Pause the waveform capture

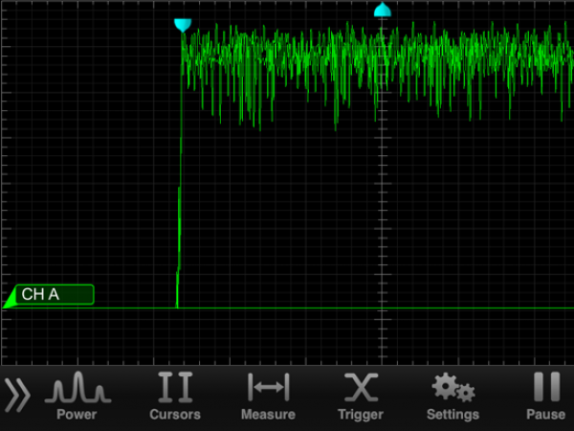(546, 396)
